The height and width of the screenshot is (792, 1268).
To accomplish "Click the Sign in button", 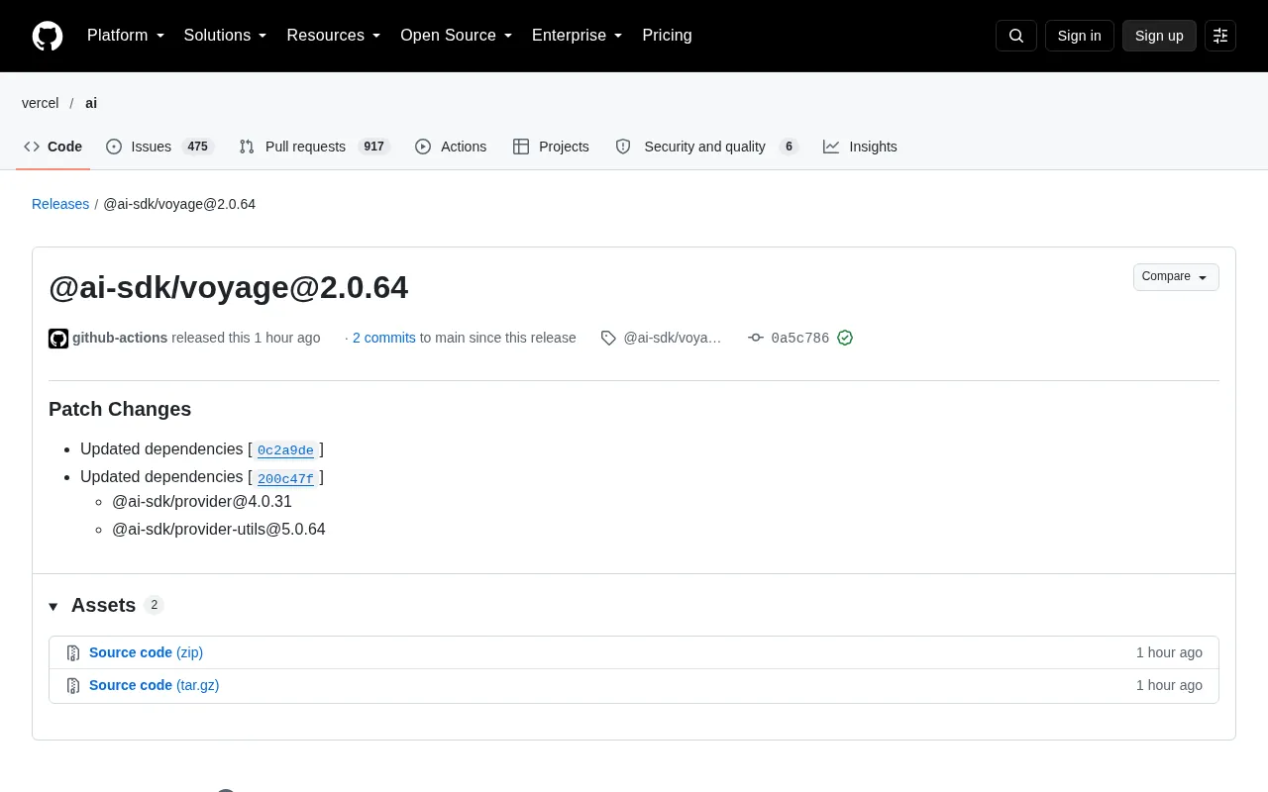I will [x=1080, y=36].
